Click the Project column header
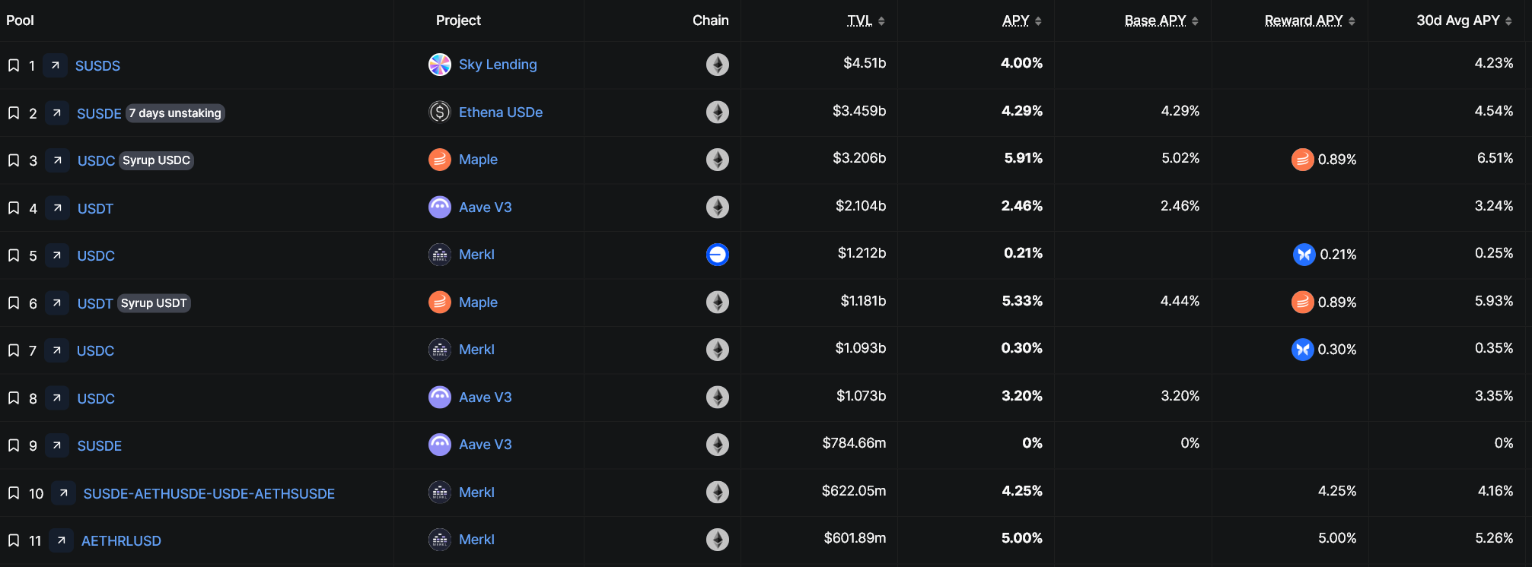Viewport: 1532px width, 567px height. pos(458,21)
